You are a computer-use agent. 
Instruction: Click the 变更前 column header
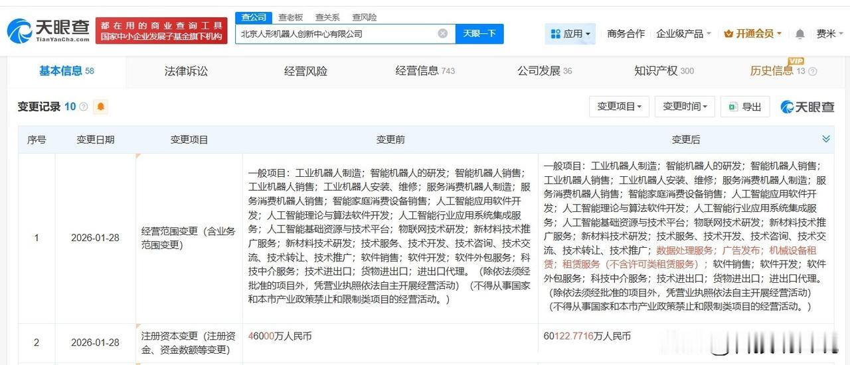coord(390,140)
